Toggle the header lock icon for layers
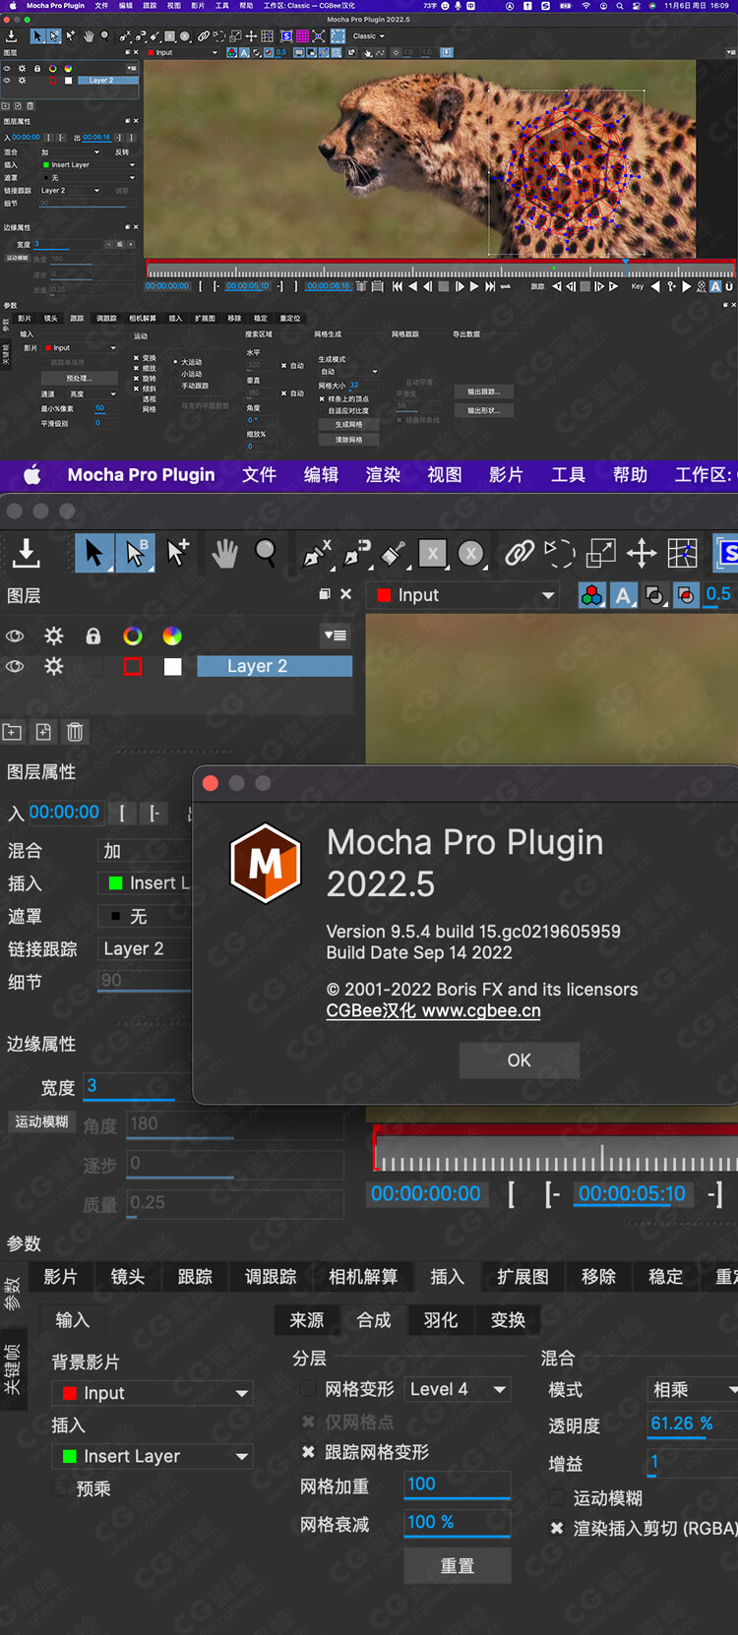Image resolution: width=738 pixels, height=1635 pixels. [x=93, y=636]
